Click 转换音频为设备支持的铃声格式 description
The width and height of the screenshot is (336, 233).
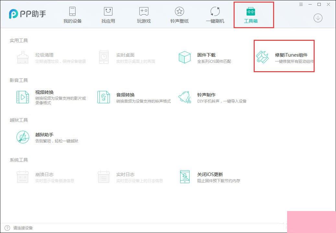[x=144, y=101]
